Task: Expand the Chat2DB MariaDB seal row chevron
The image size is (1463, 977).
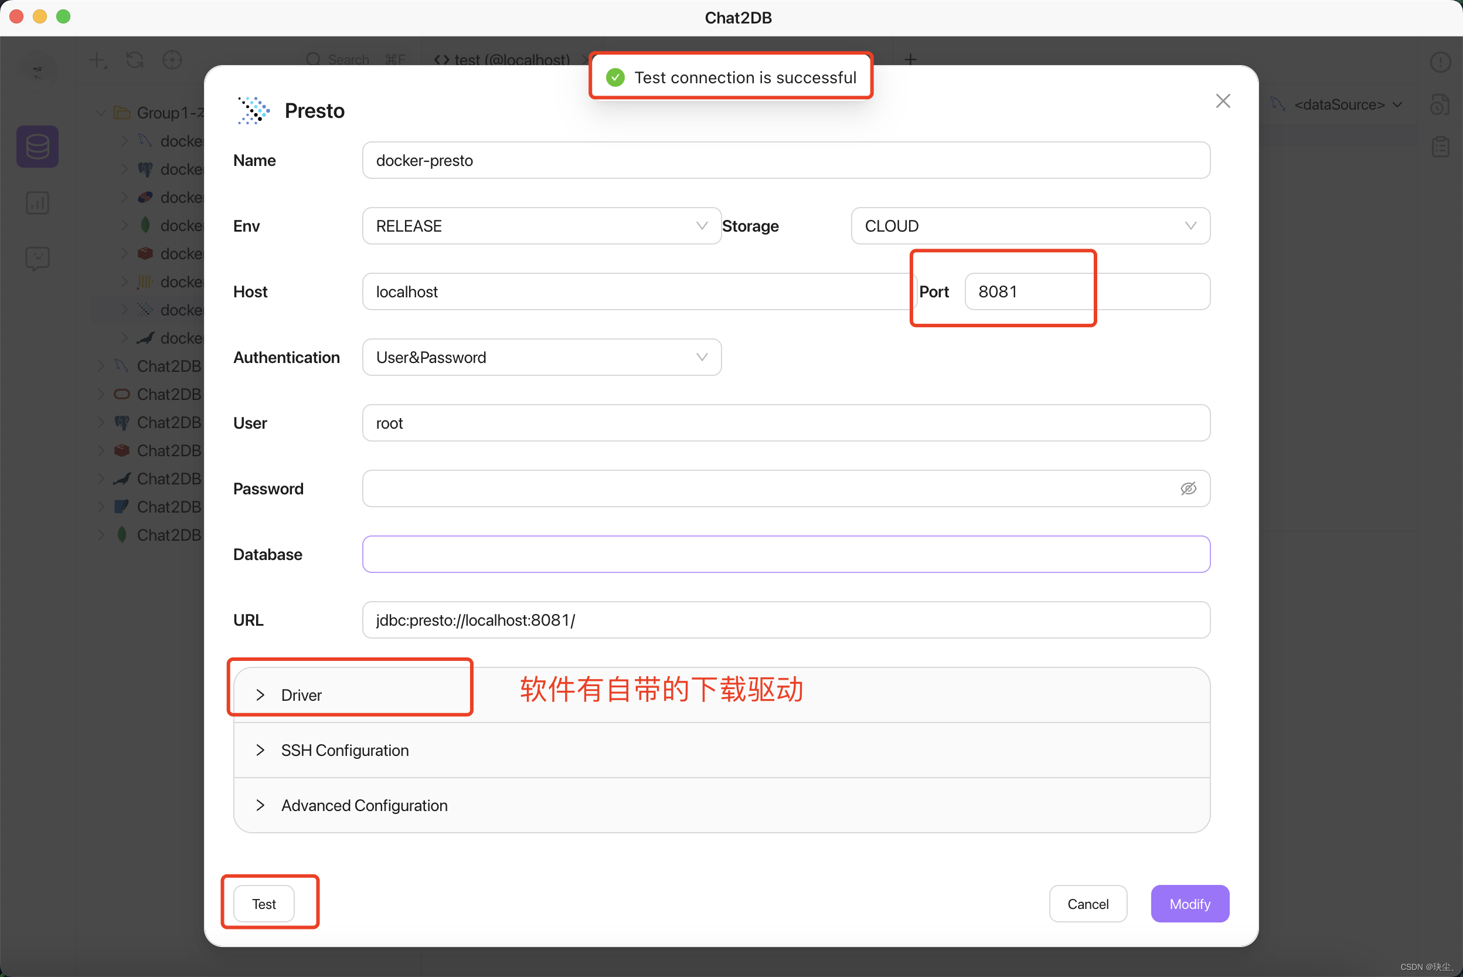Action: pyautogui.click(x=100, y=479)
